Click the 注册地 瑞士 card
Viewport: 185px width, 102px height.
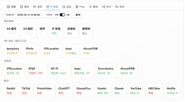[x=71, y=31]
